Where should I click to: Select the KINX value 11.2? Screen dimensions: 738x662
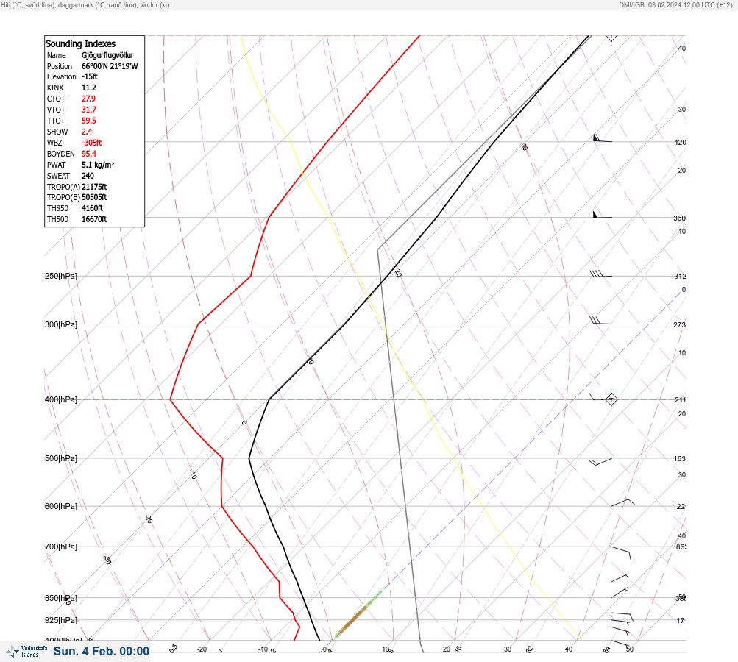89,88
